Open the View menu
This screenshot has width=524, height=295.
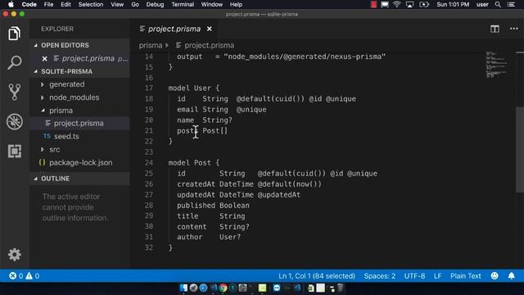(x=117, y=4)
